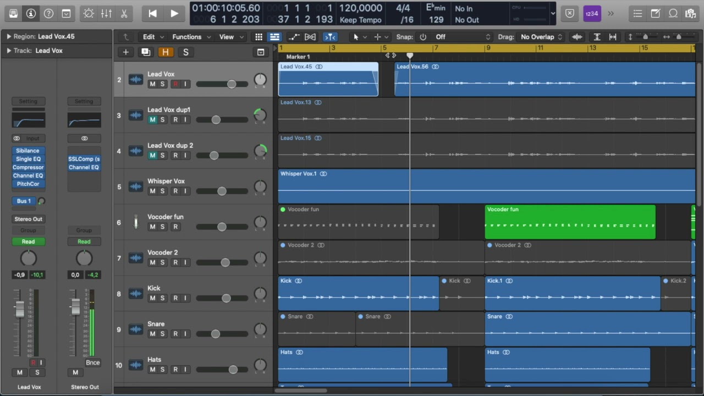Click the Bus 1 send slot
The image size is (704, 396).
click(x=24, y=201)
